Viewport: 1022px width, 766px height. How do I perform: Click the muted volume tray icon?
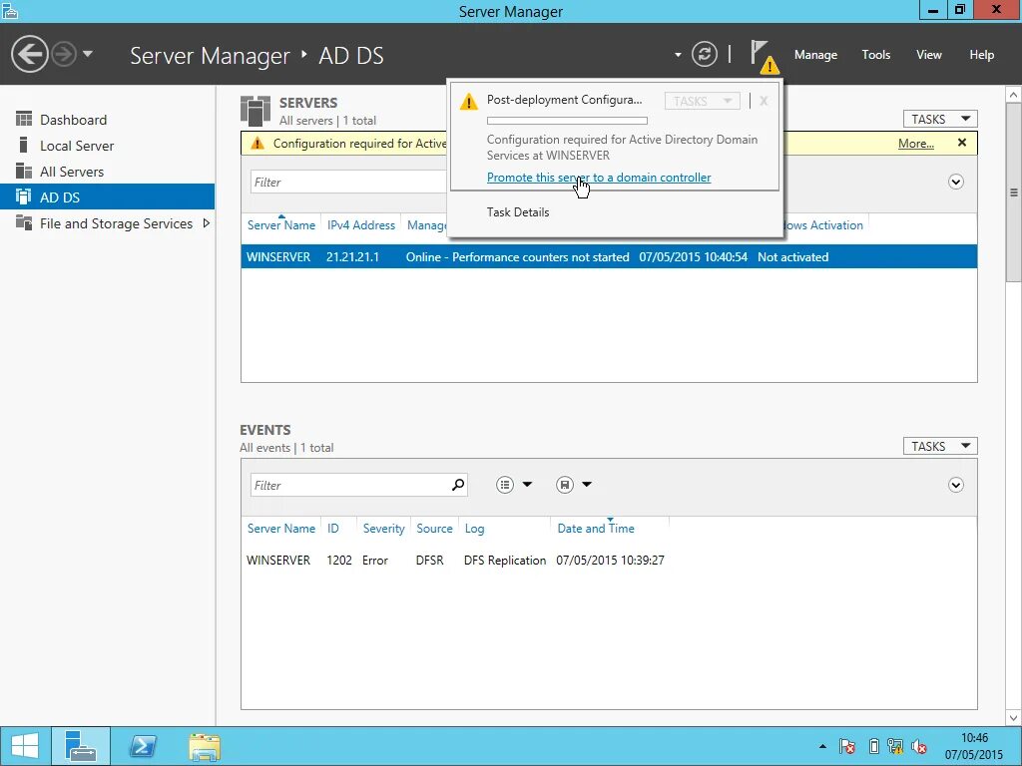coord(919,746)
